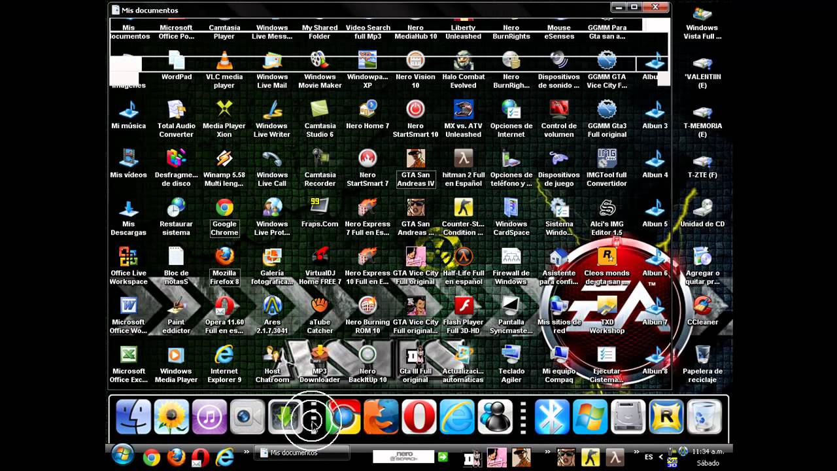The width and height of the screenshot is (837, 471).
Task: Open Mi música folder icon
Action: [128, 115]
